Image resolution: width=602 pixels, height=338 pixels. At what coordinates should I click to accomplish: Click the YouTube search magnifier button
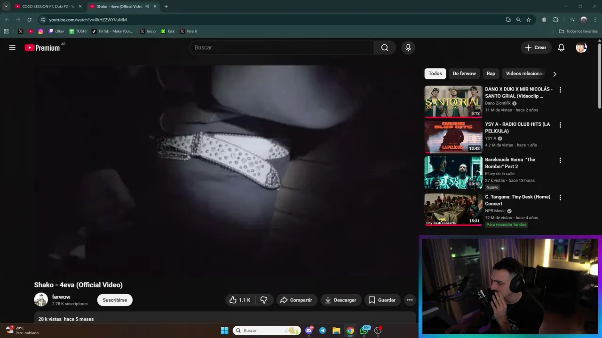tap(385, 47)
